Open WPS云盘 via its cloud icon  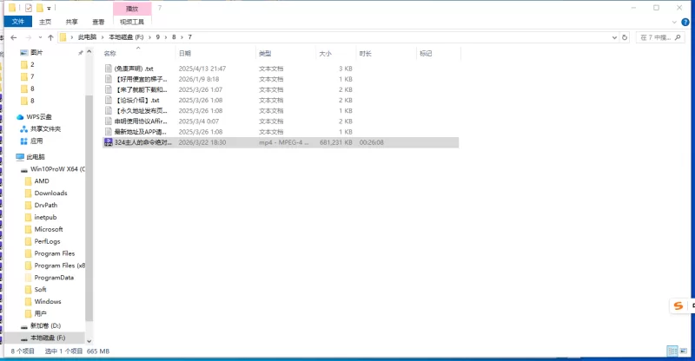tap(20, 117)
